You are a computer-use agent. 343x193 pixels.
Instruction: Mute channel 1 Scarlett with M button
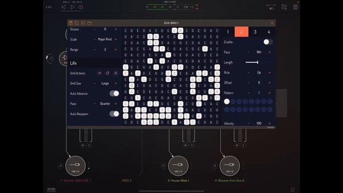point(83,145)
